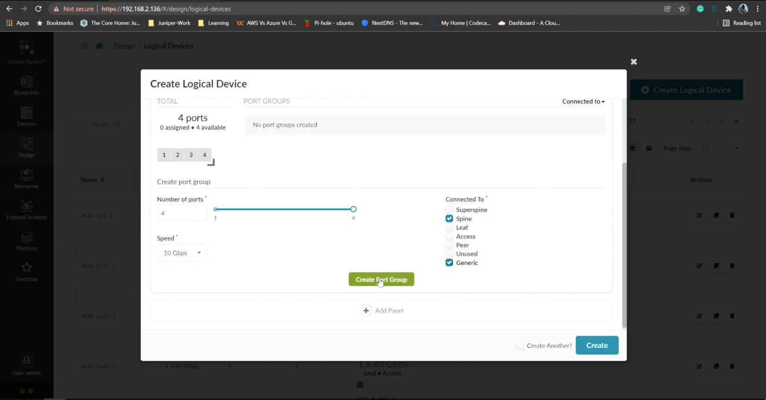The height and width of the screenshot is (400, 766).
Task: Enable the Superspine checkbox
Action: pyautogui.click(x=449, y=210)
